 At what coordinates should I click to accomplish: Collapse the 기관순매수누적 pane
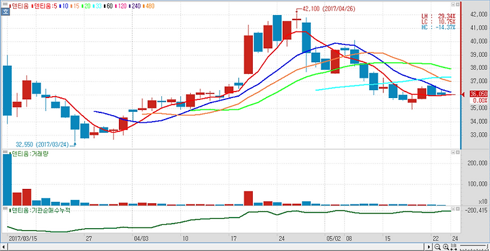(x=453, y=208)
